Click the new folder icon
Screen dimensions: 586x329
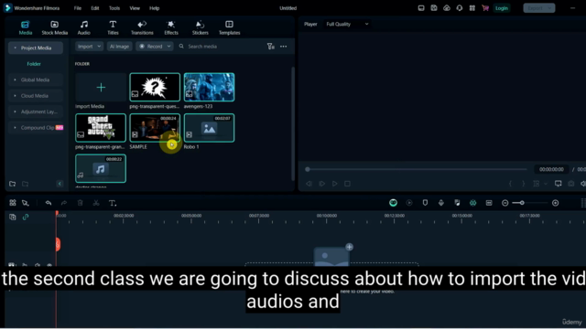click(12, 184)
